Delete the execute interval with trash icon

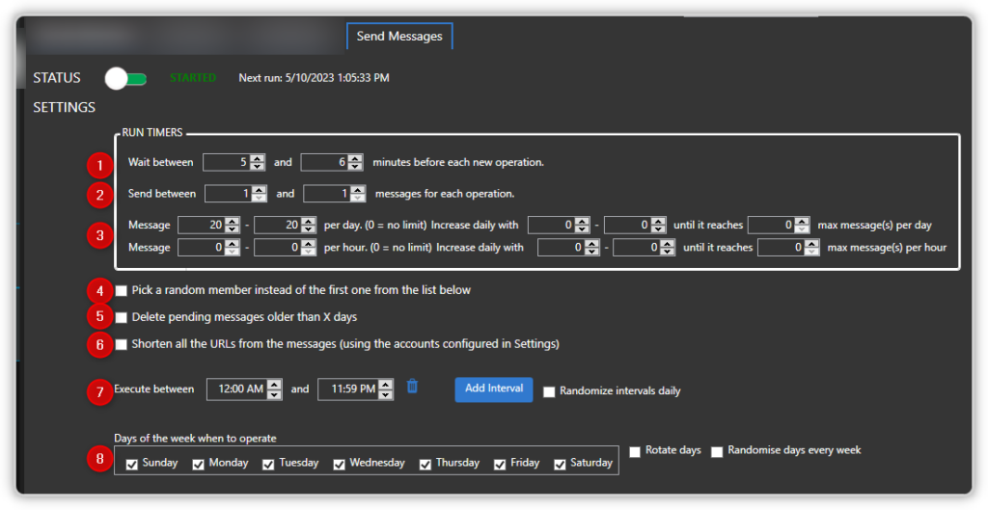(x=412, y=386)
